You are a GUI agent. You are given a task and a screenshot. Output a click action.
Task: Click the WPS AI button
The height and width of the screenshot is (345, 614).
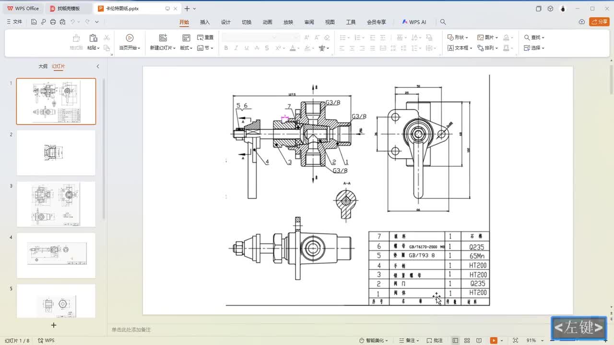coord(414,22)
